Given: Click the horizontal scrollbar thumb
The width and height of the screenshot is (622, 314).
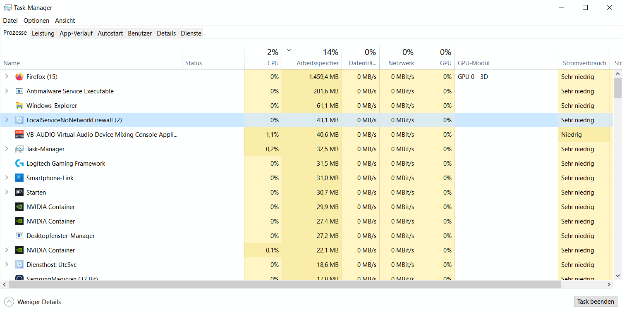Looking at the screenshot, I should [x=285, y=285].
